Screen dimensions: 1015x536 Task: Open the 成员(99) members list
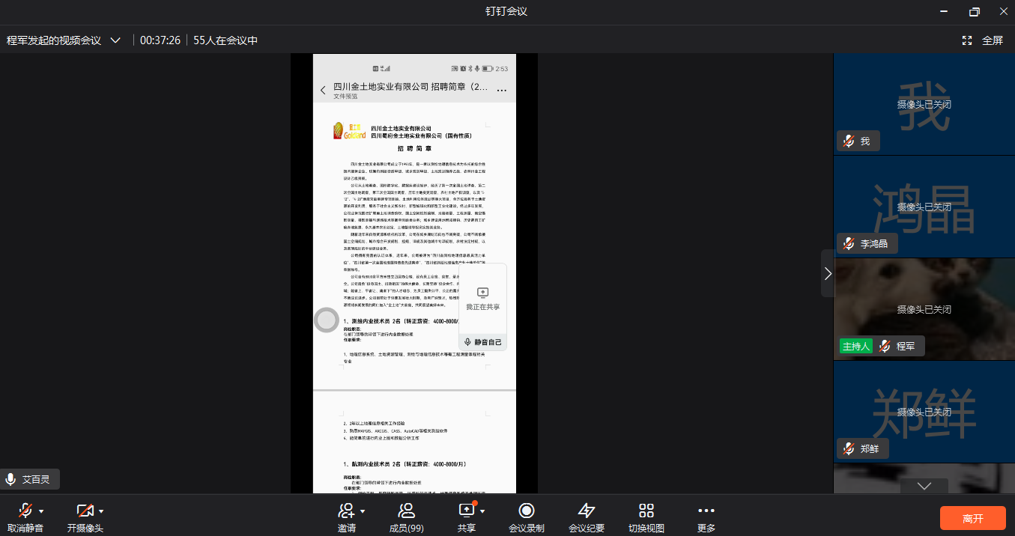coord(407,517)
